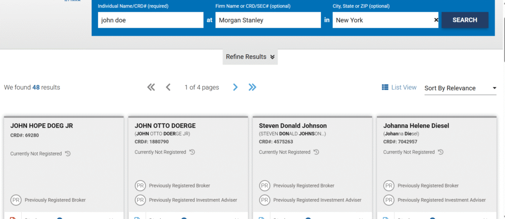Click history icon on Johanna Helene Diesel card
The width and height of the screenshot is (505, 219).
click(440, 152)
